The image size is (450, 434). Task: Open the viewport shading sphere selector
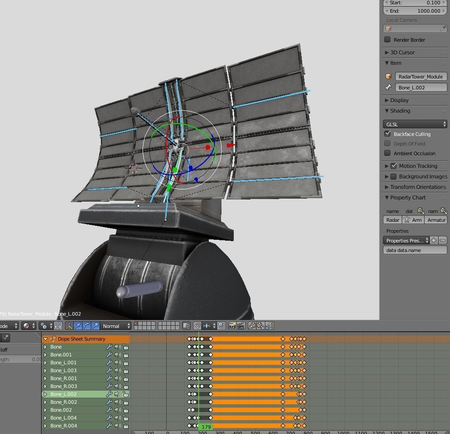[x=29, y=326]
